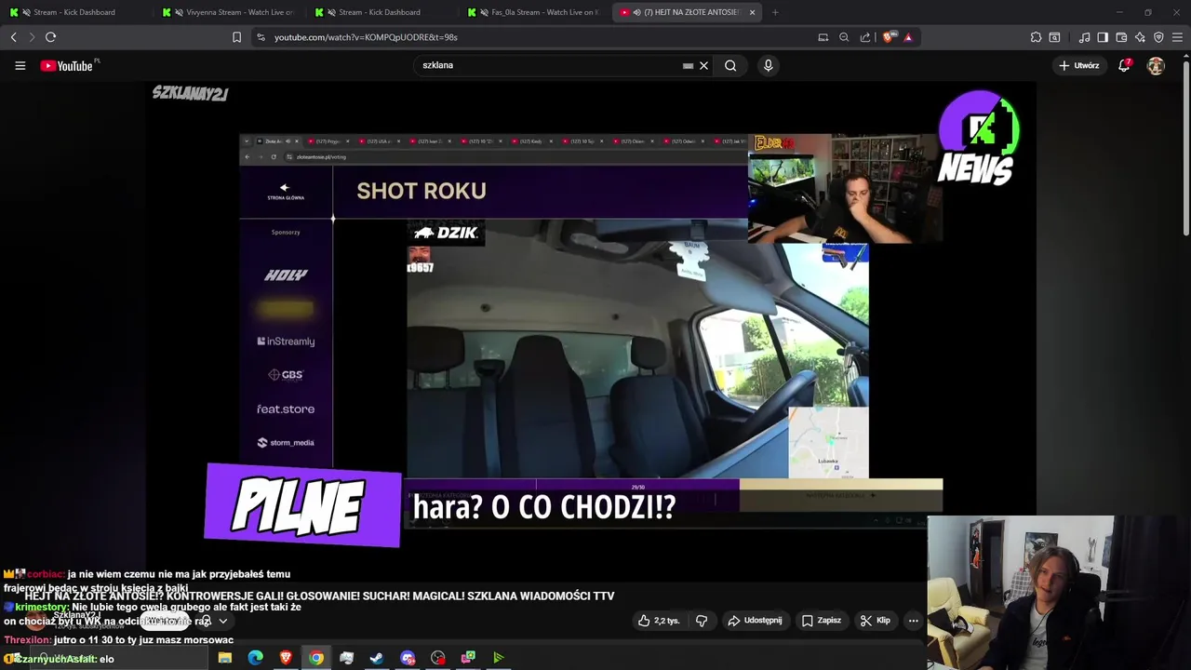Create a clip with the Klip button

pyautogui.click(x=876, y=621)
